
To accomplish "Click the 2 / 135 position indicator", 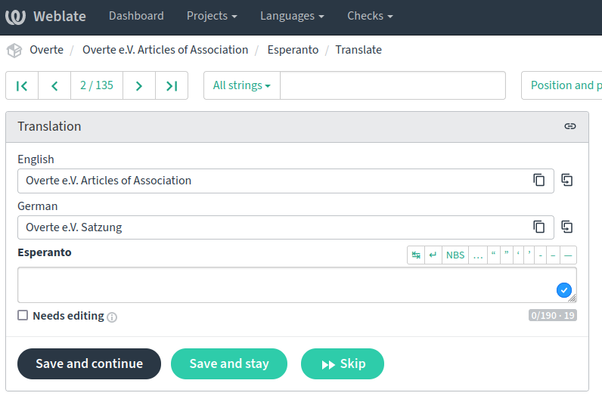I will [97, 85].
